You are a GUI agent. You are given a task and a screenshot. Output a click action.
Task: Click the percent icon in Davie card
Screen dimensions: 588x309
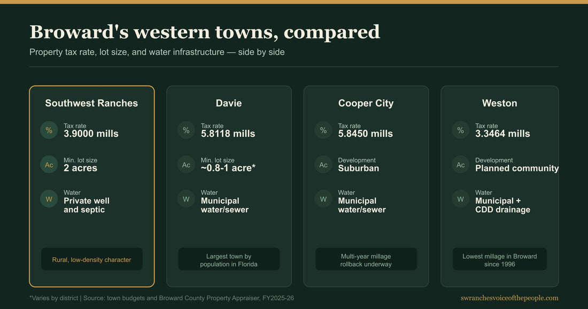pyautogui.click(x=186, y=130)
